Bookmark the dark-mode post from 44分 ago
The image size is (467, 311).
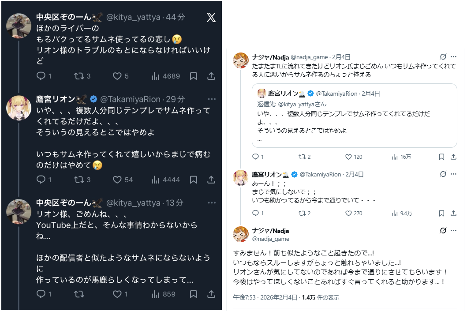pos(193,76)
